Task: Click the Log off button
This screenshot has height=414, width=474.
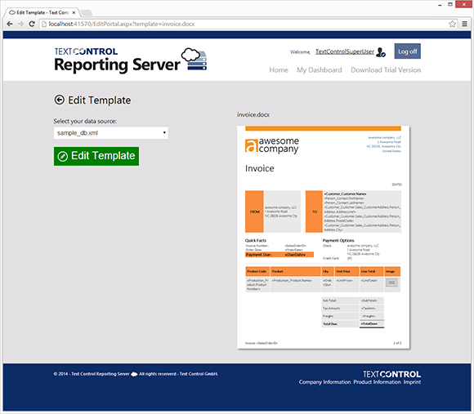Action: (x=408, y=51)
